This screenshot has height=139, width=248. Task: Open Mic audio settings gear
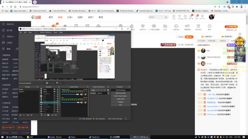click(x=86, y=103)
